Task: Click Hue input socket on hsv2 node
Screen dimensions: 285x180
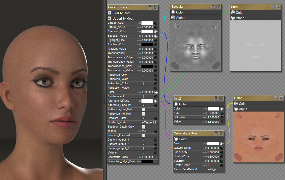Action: 222,113
